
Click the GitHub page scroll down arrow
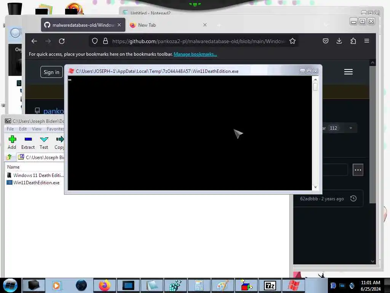[372, 261]
